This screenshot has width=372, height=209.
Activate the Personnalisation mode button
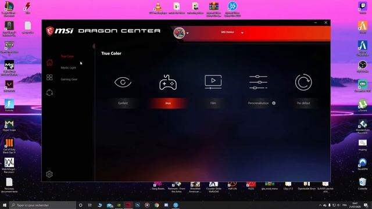[x=258, y=103]
